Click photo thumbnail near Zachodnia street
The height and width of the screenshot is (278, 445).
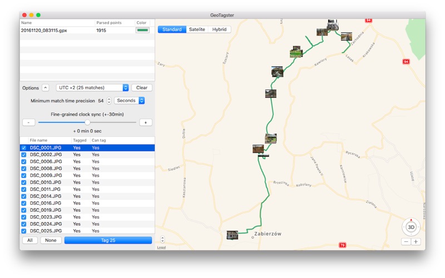click(x=347, y=36)
